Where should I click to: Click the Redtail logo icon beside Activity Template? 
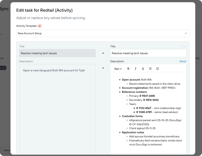[39, 26]
